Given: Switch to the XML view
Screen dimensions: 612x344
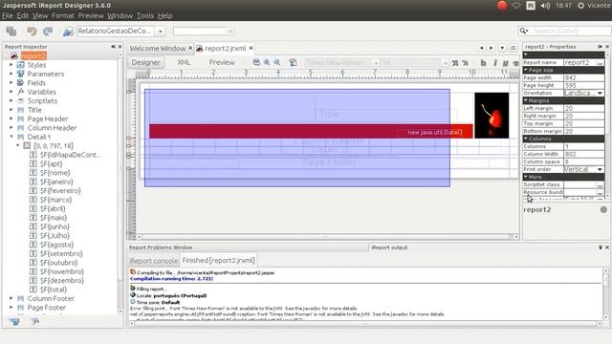Looking at the screenshot, I should 184,62.
